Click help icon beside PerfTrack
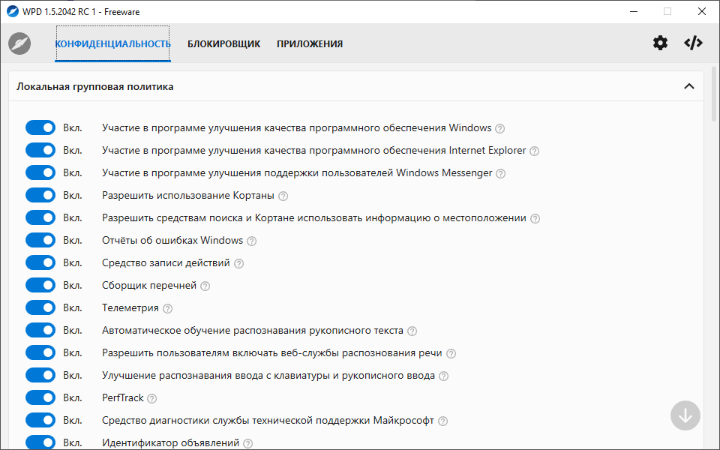 pyautogui.click(x=152, y=398)
